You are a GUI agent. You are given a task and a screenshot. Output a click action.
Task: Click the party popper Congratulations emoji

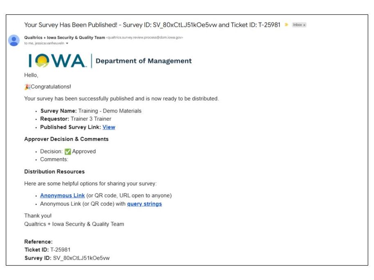click(x=27, y=87)
